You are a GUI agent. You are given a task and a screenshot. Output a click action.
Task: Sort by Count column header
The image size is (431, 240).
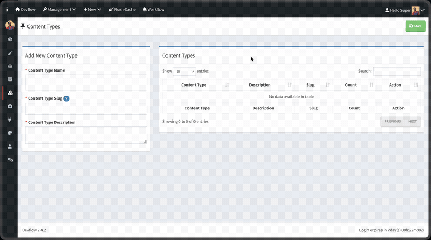354,85
